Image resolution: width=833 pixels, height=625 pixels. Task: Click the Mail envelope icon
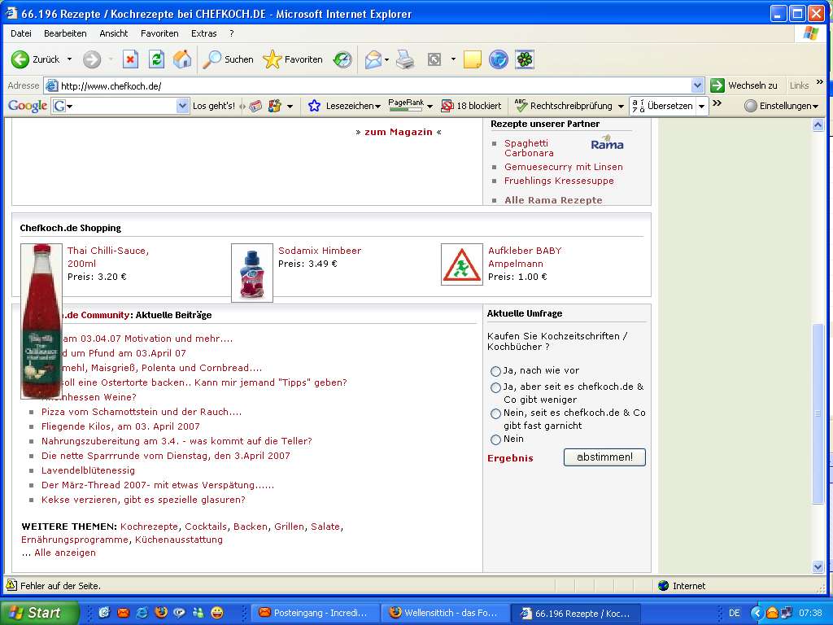click(x=373, y=59)
